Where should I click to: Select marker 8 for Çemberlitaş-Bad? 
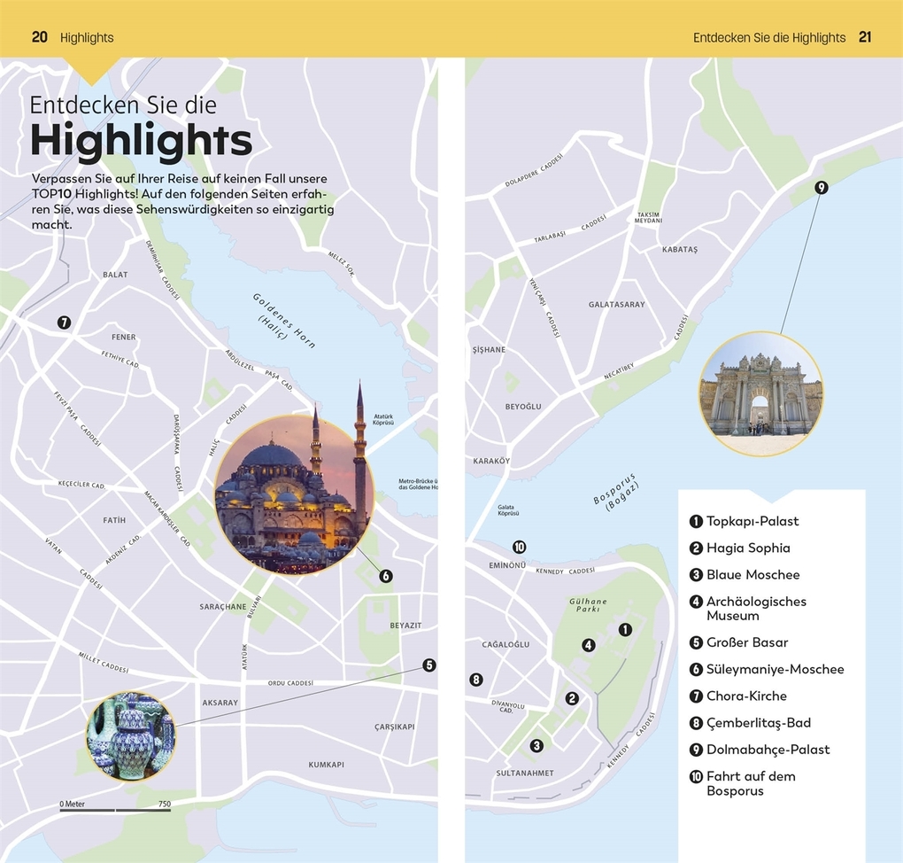[476, 680]
